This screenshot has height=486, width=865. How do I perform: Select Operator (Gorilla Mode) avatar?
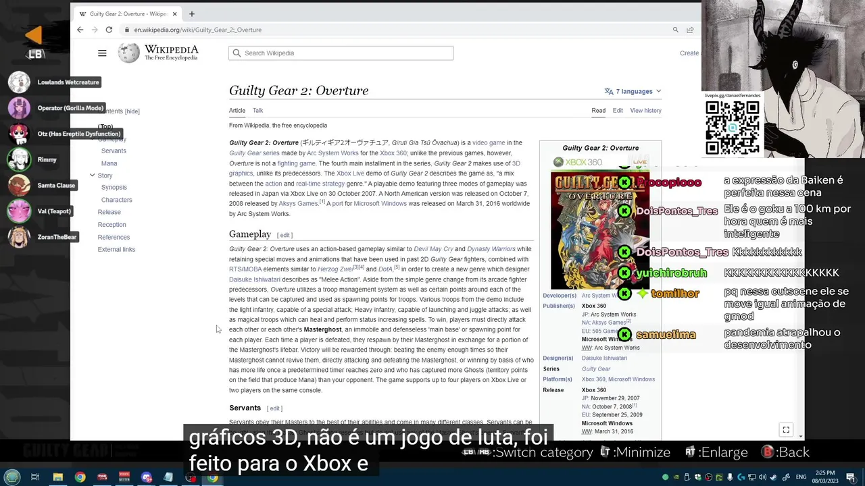[19, 108]
